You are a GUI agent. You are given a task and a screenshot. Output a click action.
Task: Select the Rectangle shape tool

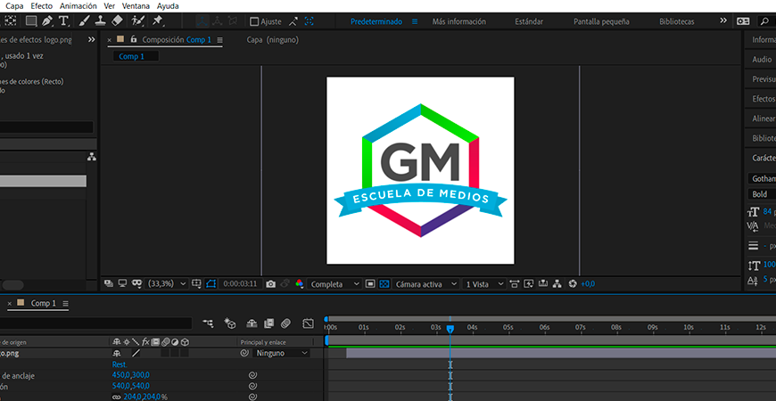click(x=31, y=21)
